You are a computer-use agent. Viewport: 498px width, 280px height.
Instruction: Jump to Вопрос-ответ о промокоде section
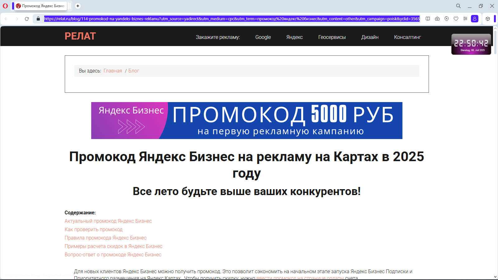(x=113, y=254)
